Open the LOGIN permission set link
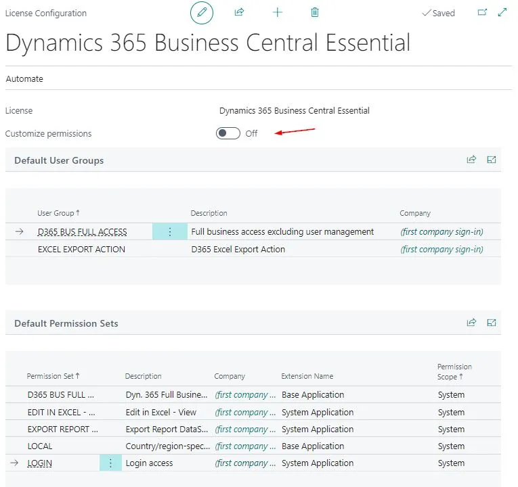This screenshot has width=518, height=487. click(40, 463)
